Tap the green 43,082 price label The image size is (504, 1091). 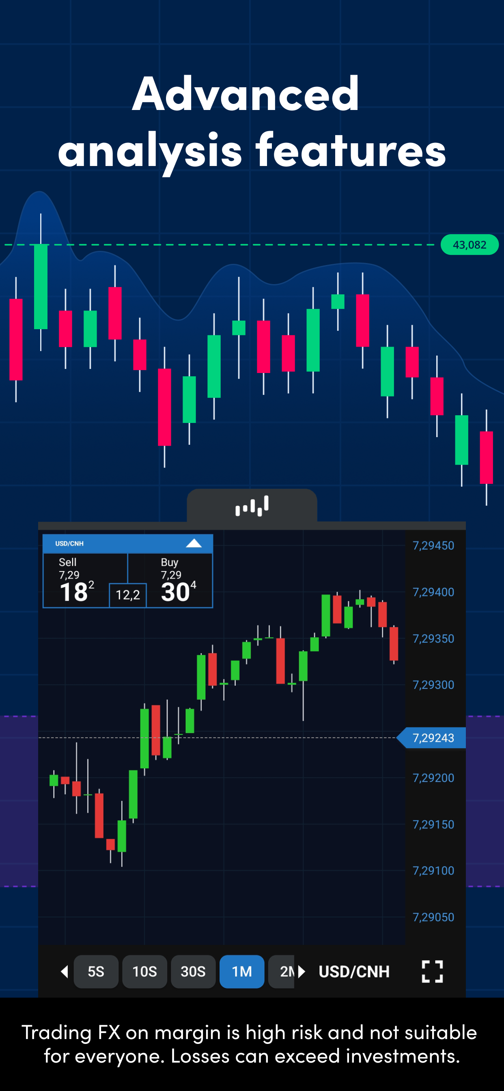(x=469, y=245)
